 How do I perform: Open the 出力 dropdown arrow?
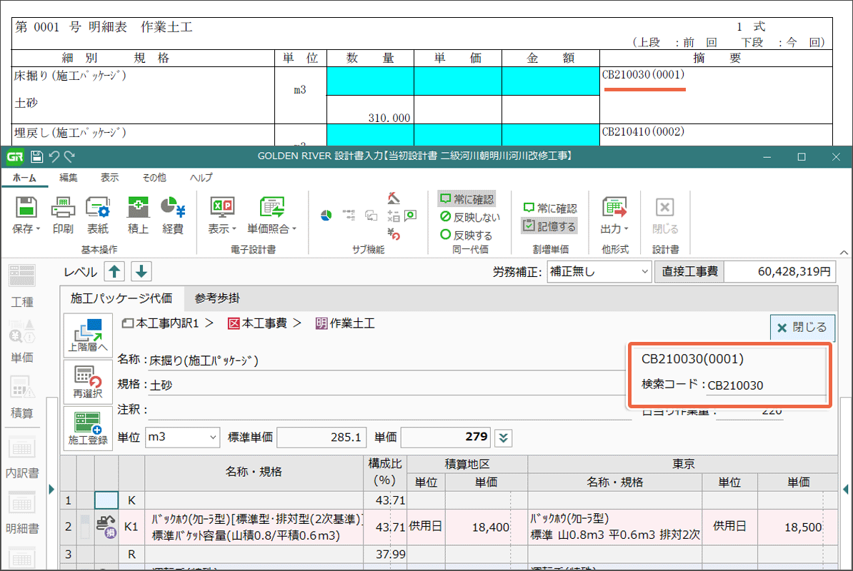click(626, 229)
